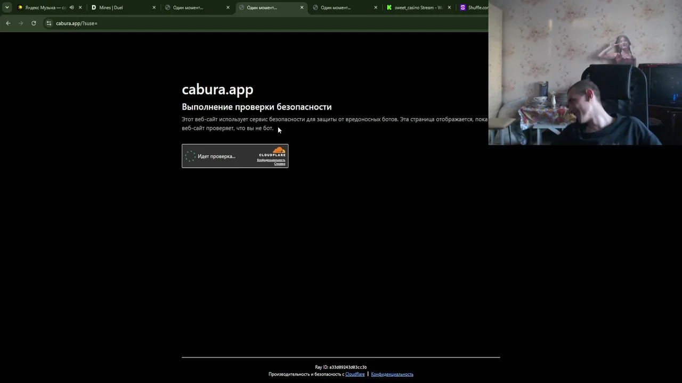This screenshot has height=383, width=682.
Task: Go forward to the next page
Action: (21, 23)
